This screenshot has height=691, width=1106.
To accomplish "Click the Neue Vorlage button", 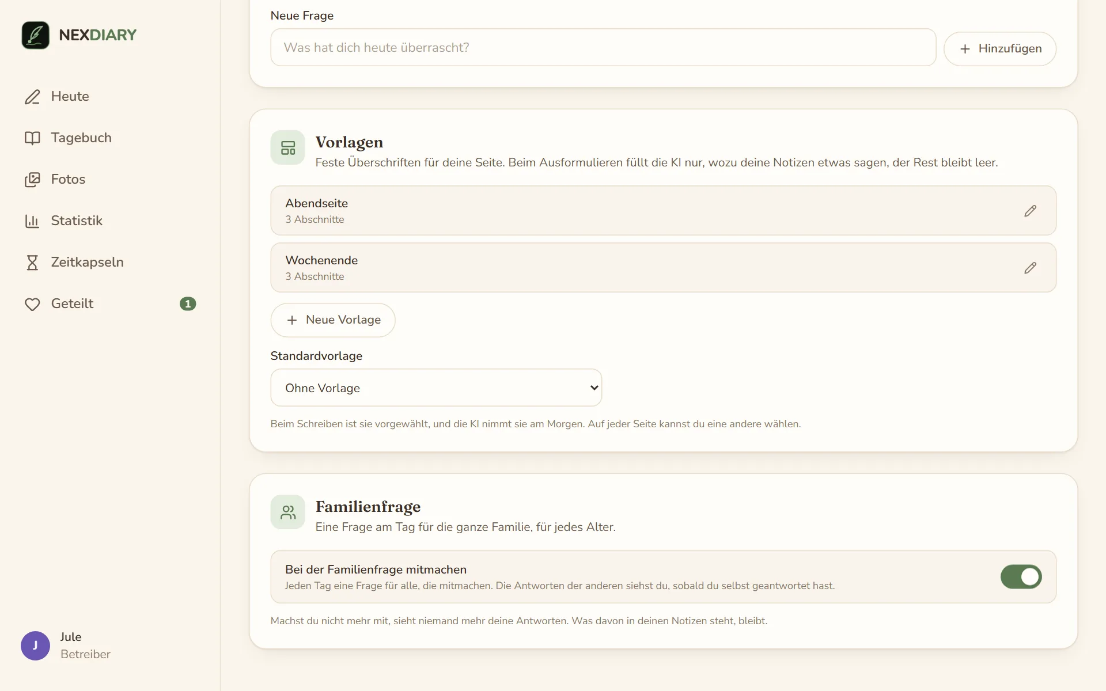I will click(x=333, y=320).
